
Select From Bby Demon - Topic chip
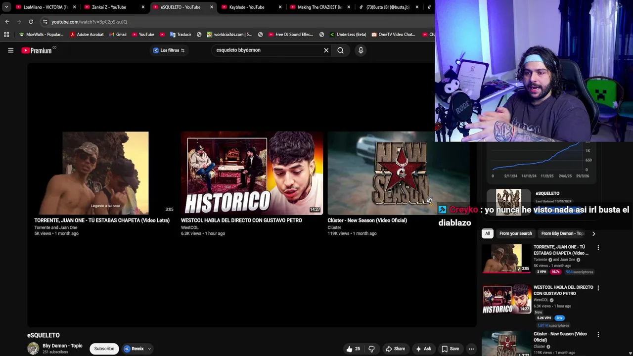click(x=562, y=233)
